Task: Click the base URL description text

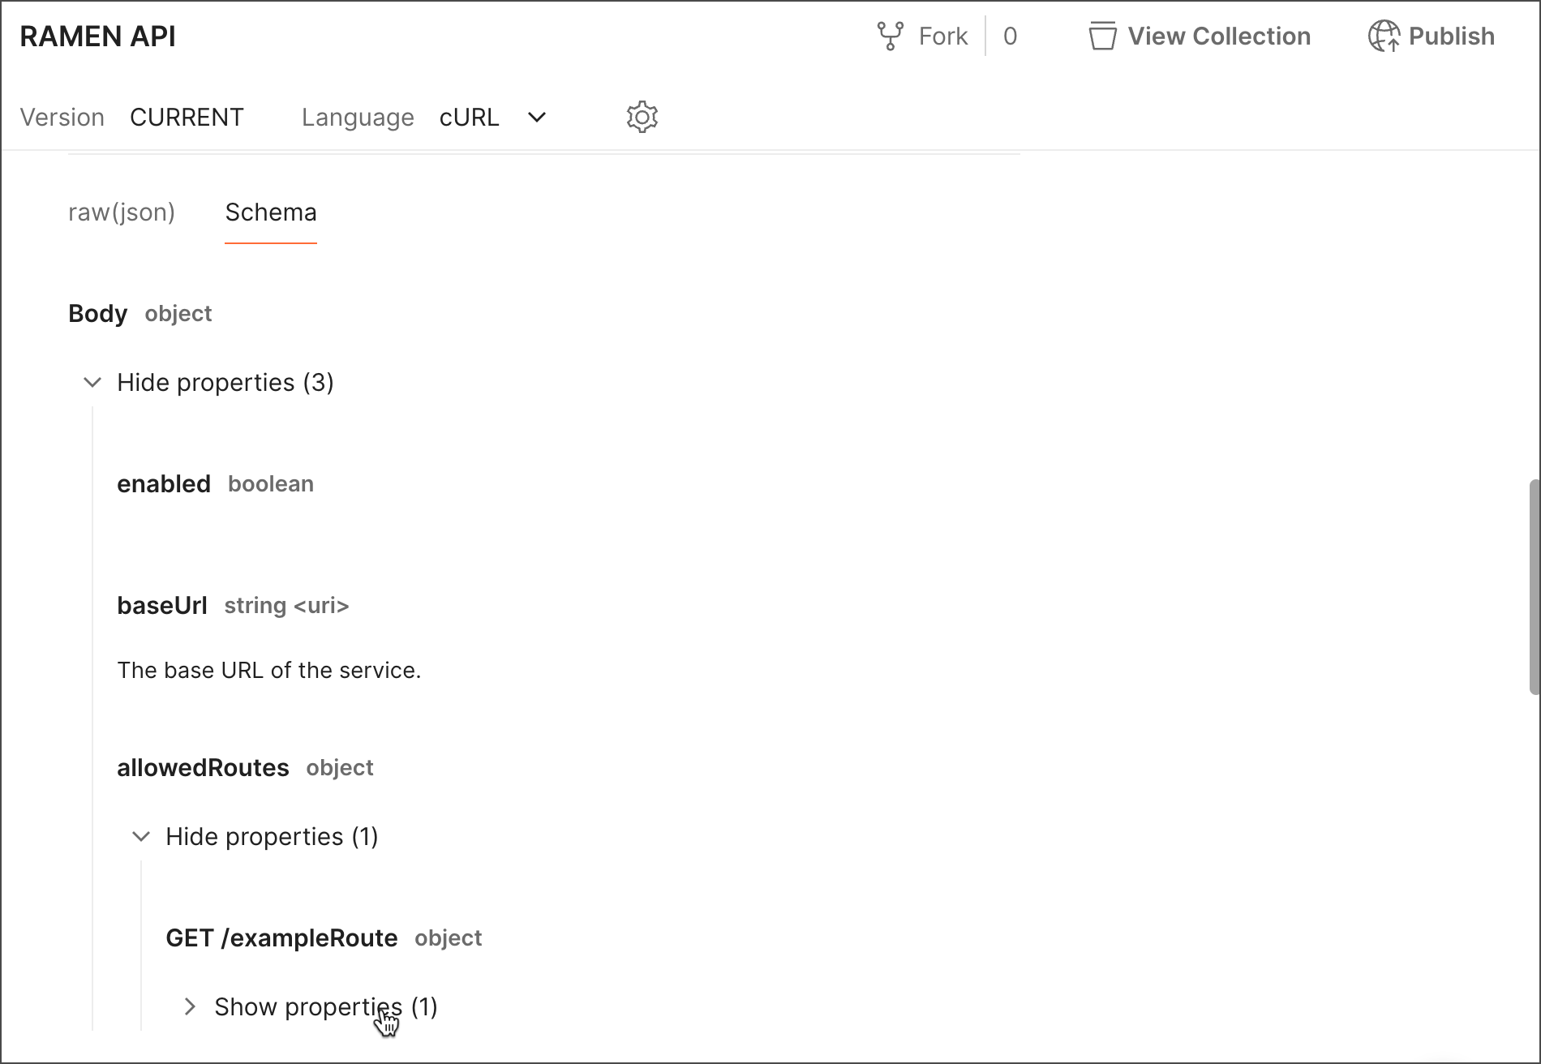Action: click(x=269, y=669)
